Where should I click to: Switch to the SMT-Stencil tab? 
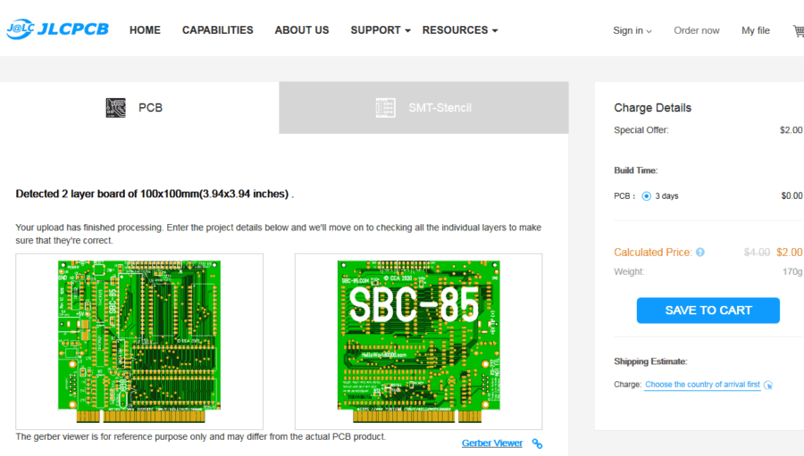point(423,108)
